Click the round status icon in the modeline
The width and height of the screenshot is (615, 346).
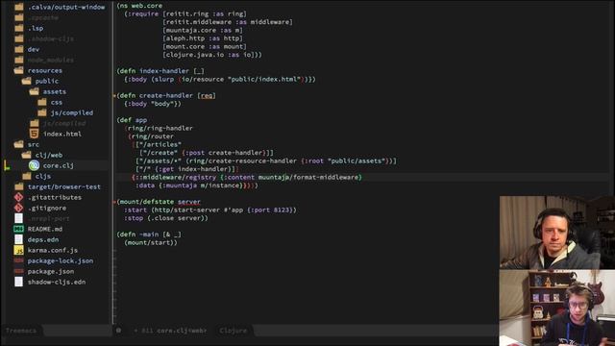pos(118,331)
